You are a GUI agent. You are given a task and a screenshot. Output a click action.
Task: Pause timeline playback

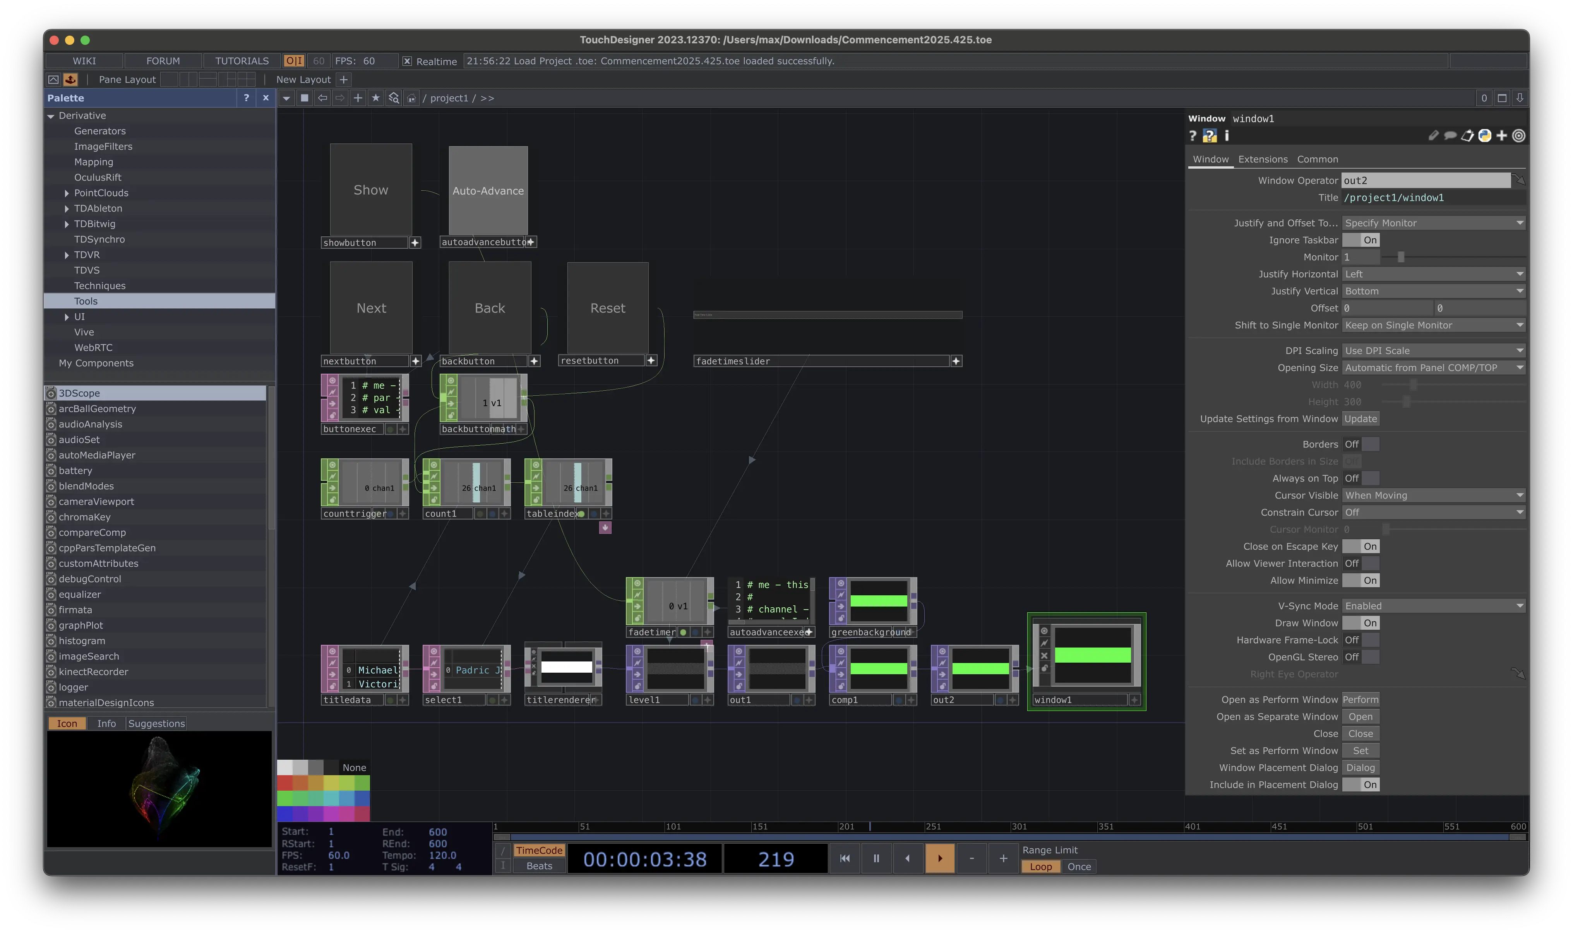(876, 859)
